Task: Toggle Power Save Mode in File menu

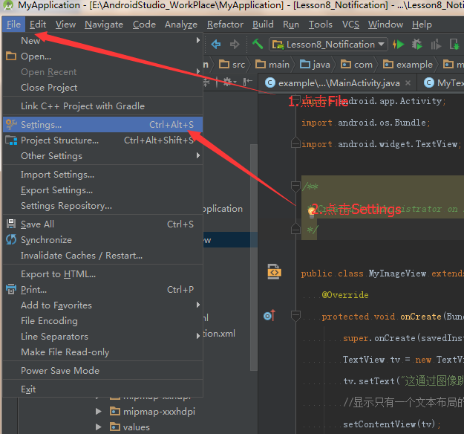Action: [x=59, y=371]
